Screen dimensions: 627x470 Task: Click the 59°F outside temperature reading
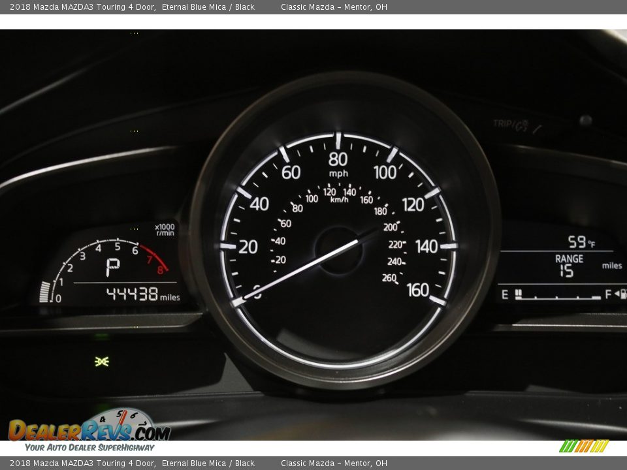[x=581, y=242]
